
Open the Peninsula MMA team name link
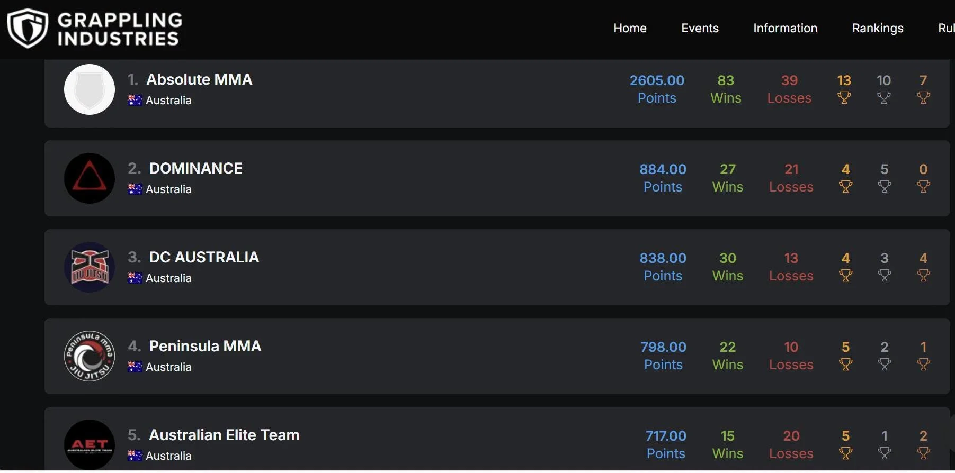205,346
